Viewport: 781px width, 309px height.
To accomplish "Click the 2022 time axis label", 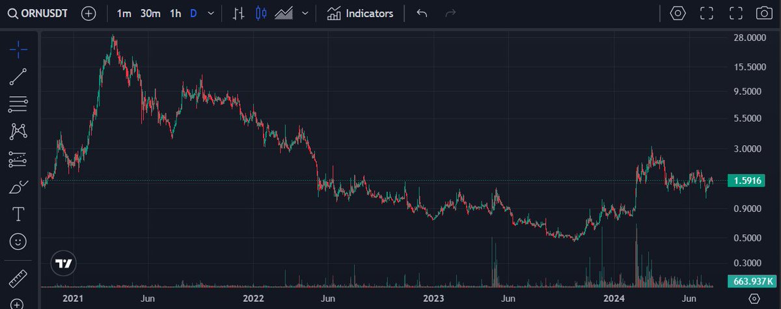I will coord(253,298).
